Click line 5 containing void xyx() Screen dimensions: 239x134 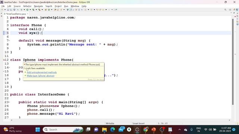click(120, 33)
